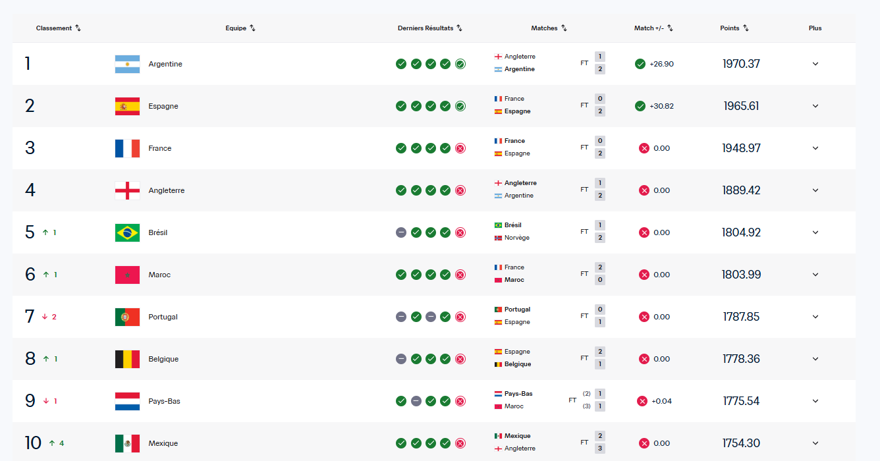Click the 1775.54 points value
Screen dimensions: 880x461
[x=741, y=401]
